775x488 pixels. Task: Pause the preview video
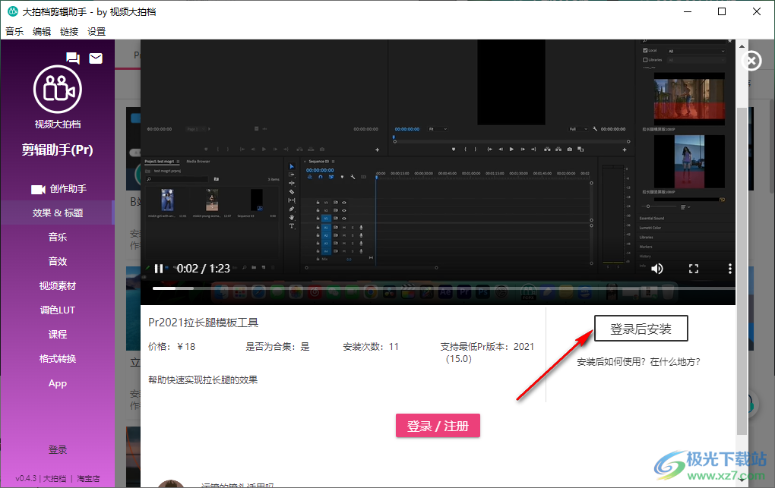pos(159,269)
